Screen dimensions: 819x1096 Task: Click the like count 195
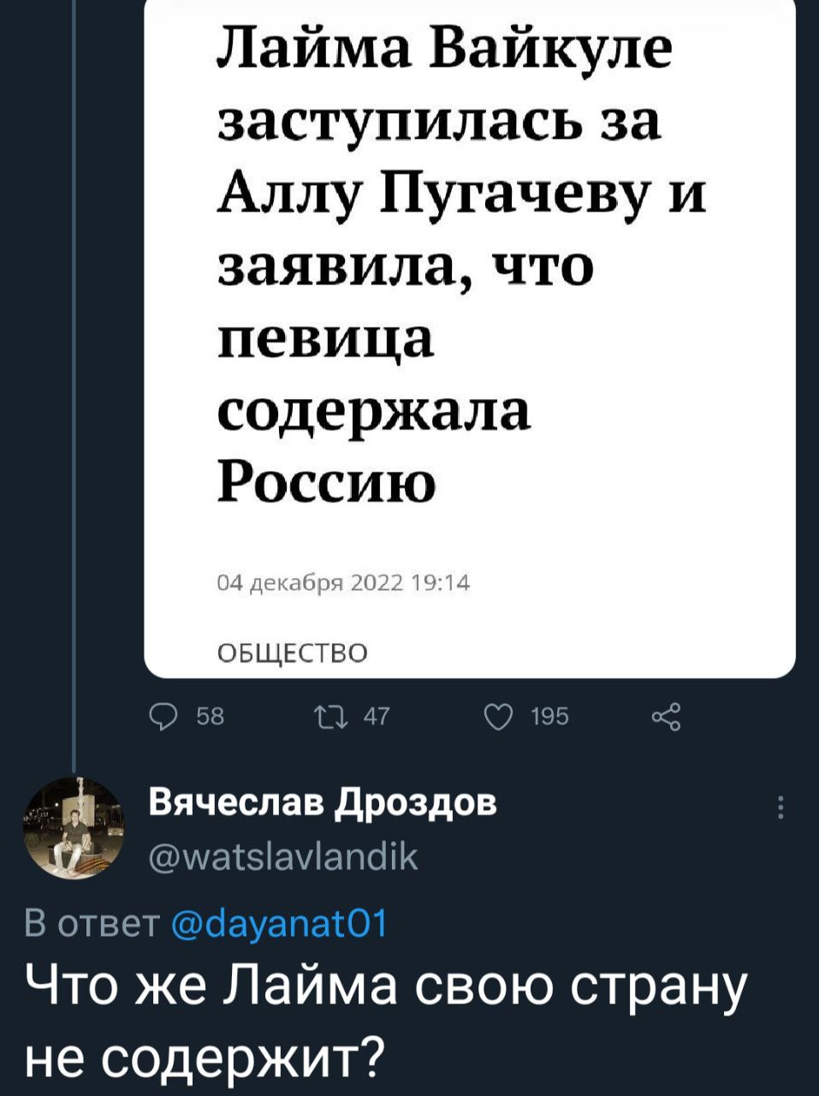click(549, 716)
